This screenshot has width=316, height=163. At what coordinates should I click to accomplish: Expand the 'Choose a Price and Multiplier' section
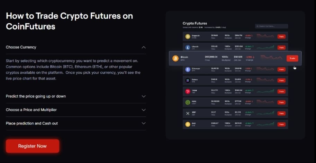tap(144, 110)
